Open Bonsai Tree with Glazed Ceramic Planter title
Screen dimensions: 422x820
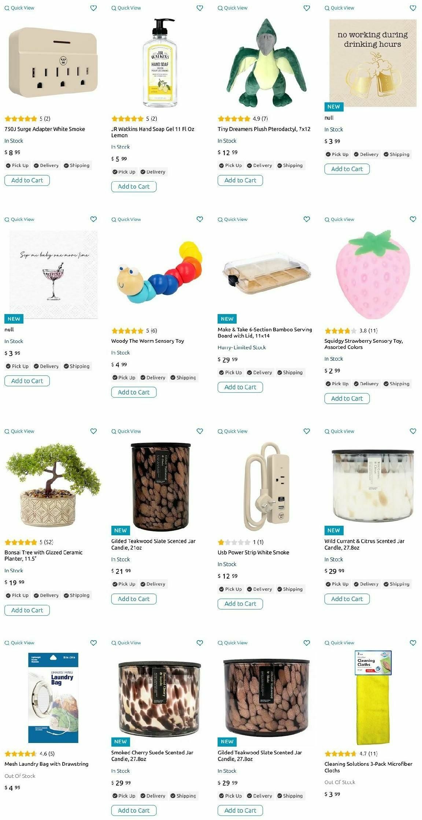(44, 555)
